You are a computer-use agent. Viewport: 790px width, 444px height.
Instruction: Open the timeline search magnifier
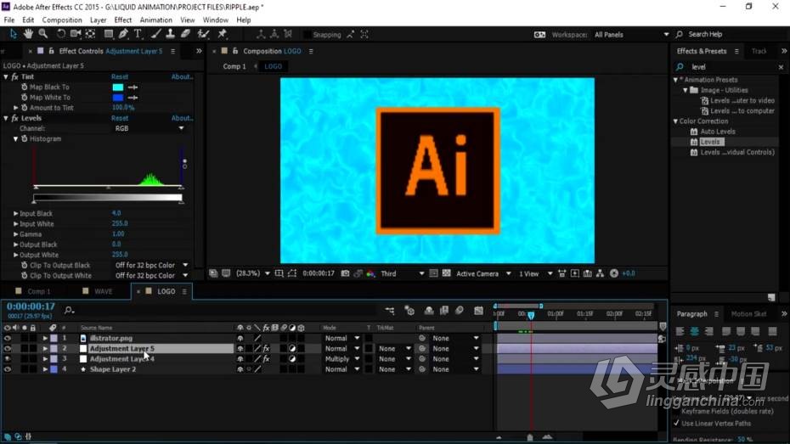[69, 310]
